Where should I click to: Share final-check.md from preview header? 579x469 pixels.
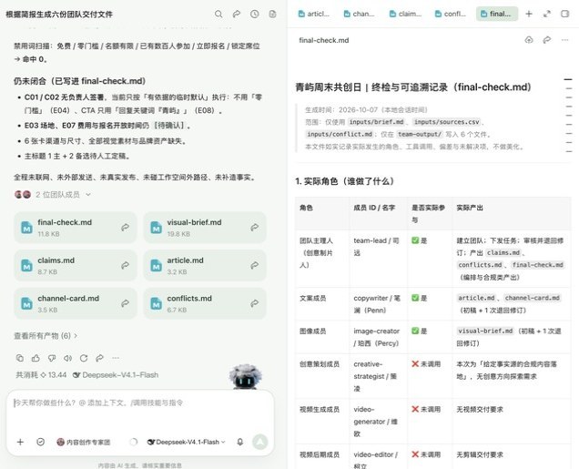click(x=547, y=40)
